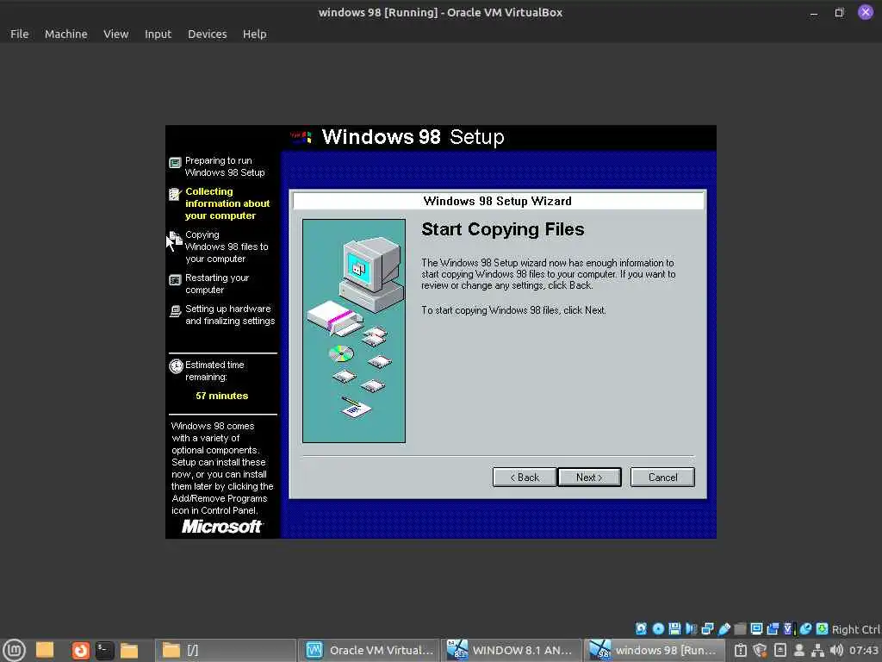The image size is (882, 662).
Task: Switch to WINDOW 8.1 AN... taskbar window
Action: [511, 650]
